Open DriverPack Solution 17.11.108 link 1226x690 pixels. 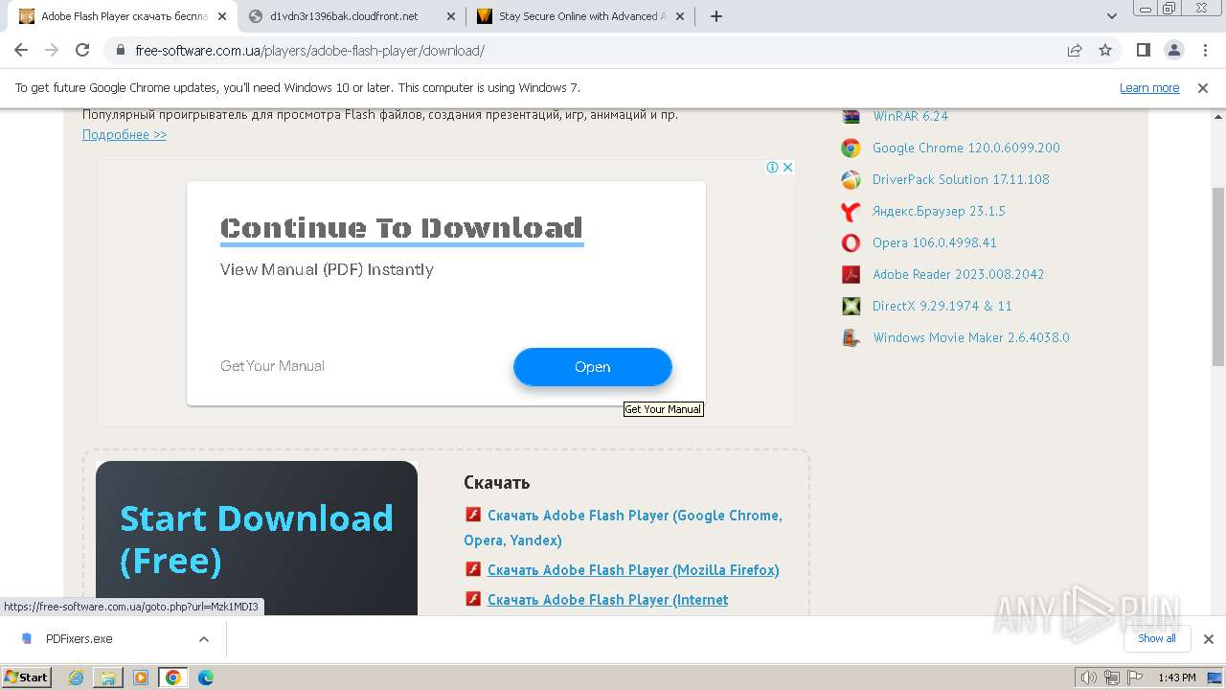pos(961,179)
